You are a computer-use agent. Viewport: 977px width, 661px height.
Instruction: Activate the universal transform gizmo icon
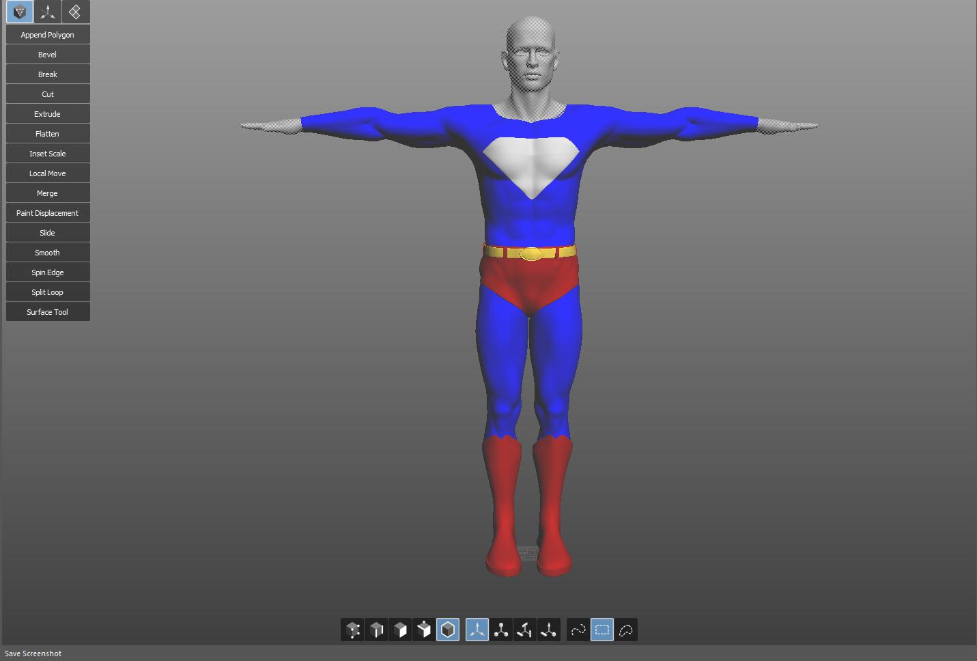point(549,630)
